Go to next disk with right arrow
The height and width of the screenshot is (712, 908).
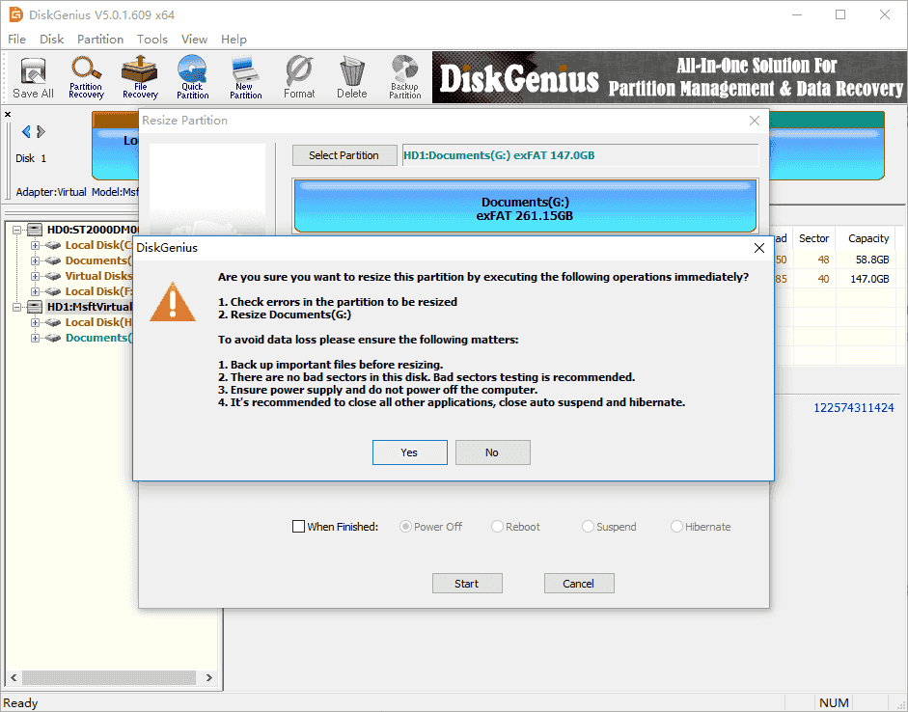pyautogui.click(x=41, y=132)
